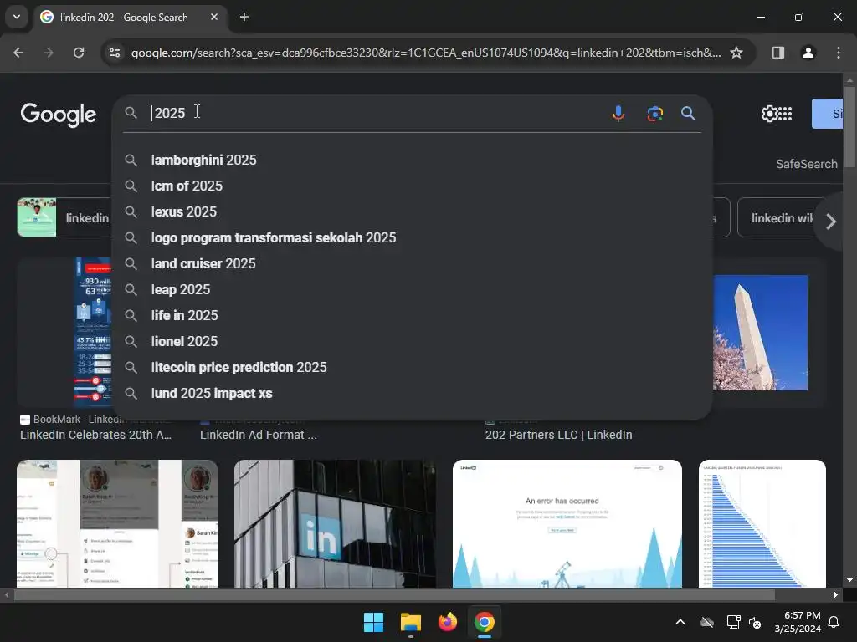857x642 pixels.
Task: Click the horizontal scrollbar right arrow
Action: [x=836, y=594]
